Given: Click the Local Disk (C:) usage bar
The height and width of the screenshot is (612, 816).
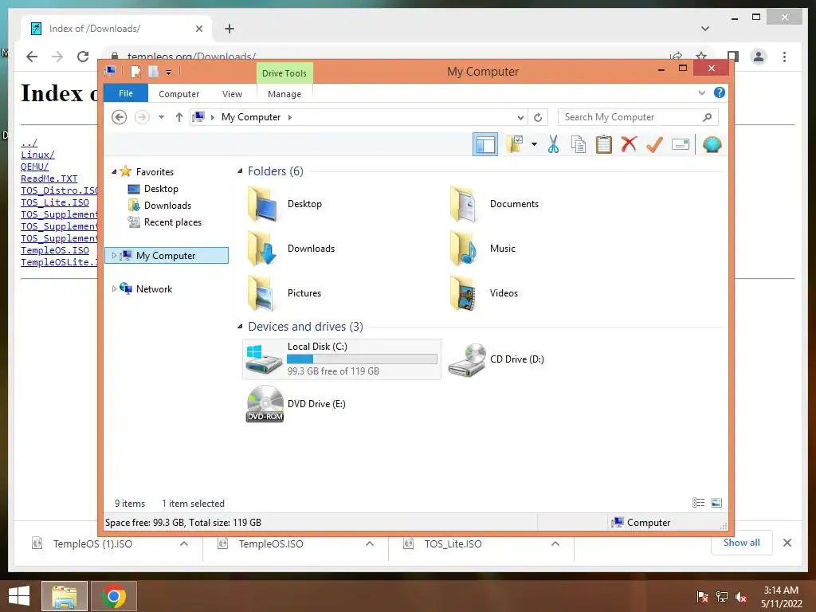Looking at the screenshot, I should (x=362, y=359).
